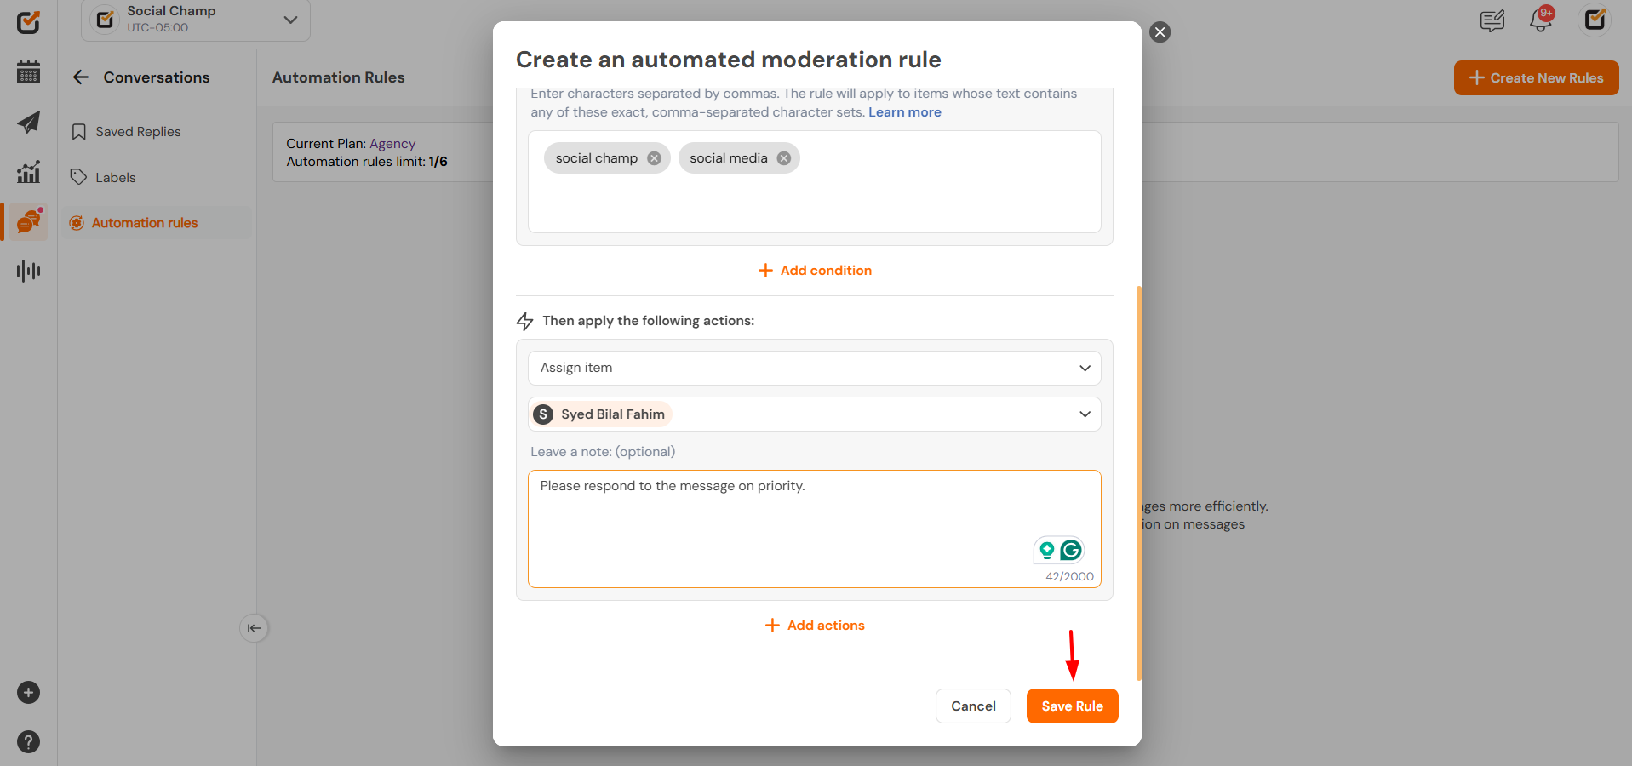
Task: Click the Social Champ logo in sidebar
Action: coord(28,22)
